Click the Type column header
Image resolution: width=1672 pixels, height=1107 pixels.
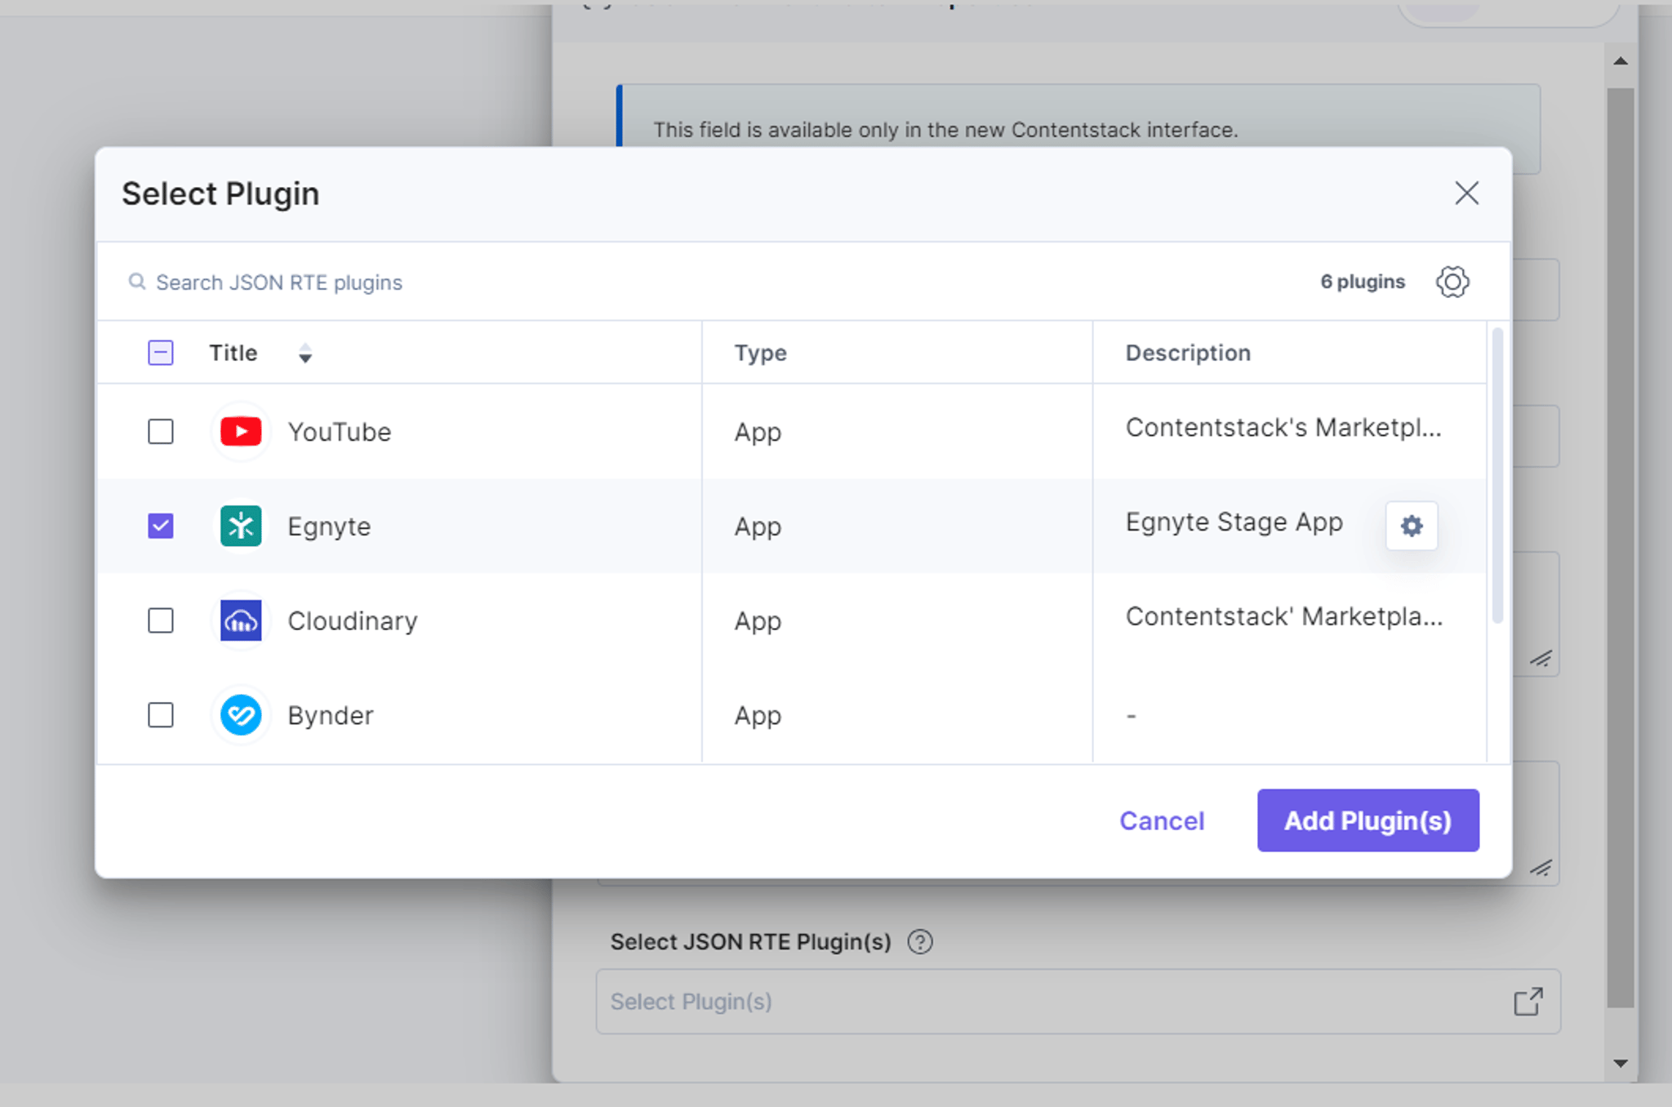coord(760,353)
